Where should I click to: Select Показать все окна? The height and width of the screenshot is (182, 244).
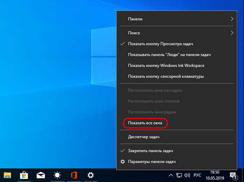click(177, 123)
